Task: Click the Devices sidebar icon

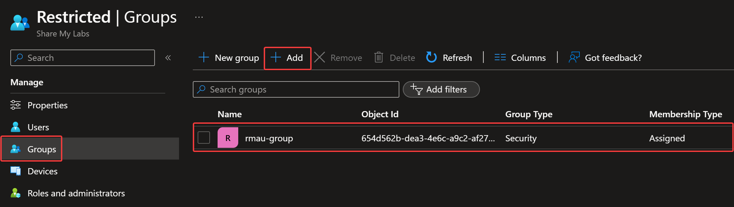Action: coord(15,171)
